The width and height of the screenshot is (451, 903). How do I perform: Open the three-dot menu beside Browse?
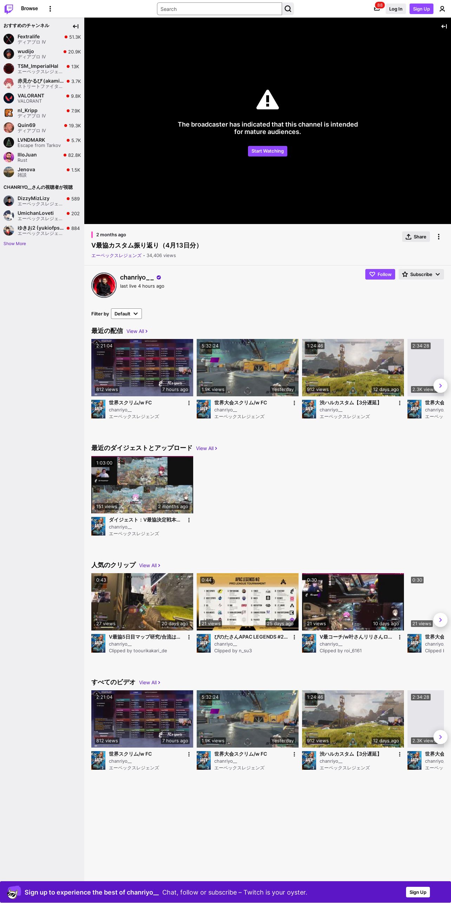50,9
